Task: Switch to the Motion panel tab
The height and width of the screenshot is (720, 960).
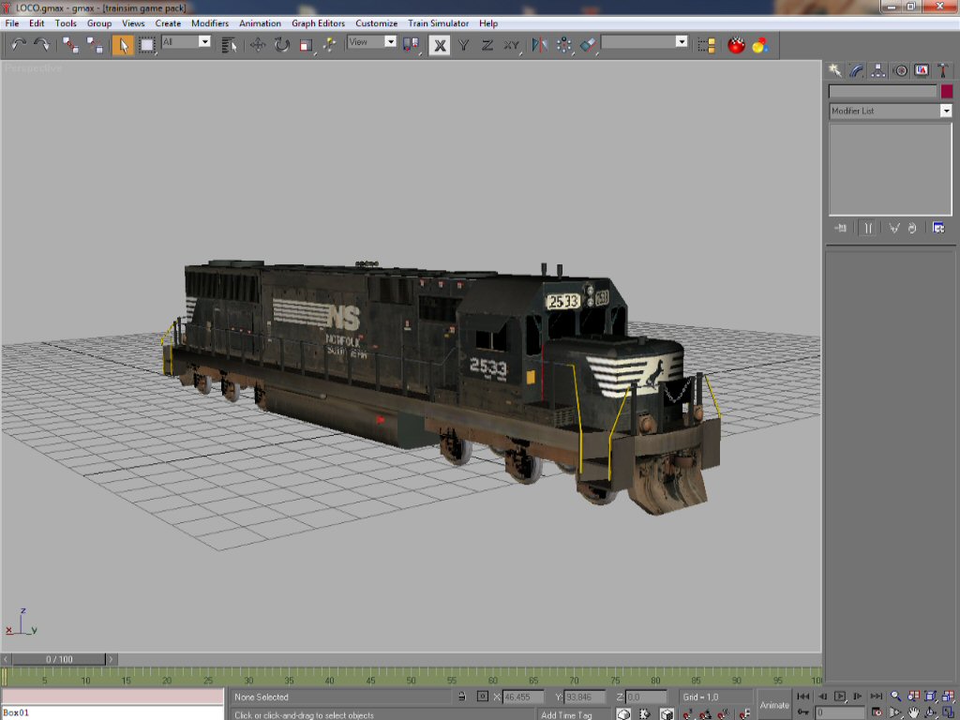Action: click(900, 70)
